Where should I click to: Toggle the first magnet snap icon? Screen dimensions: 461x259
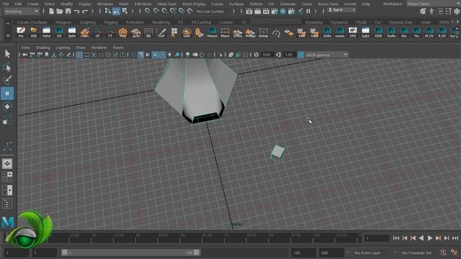click(148, 12)
